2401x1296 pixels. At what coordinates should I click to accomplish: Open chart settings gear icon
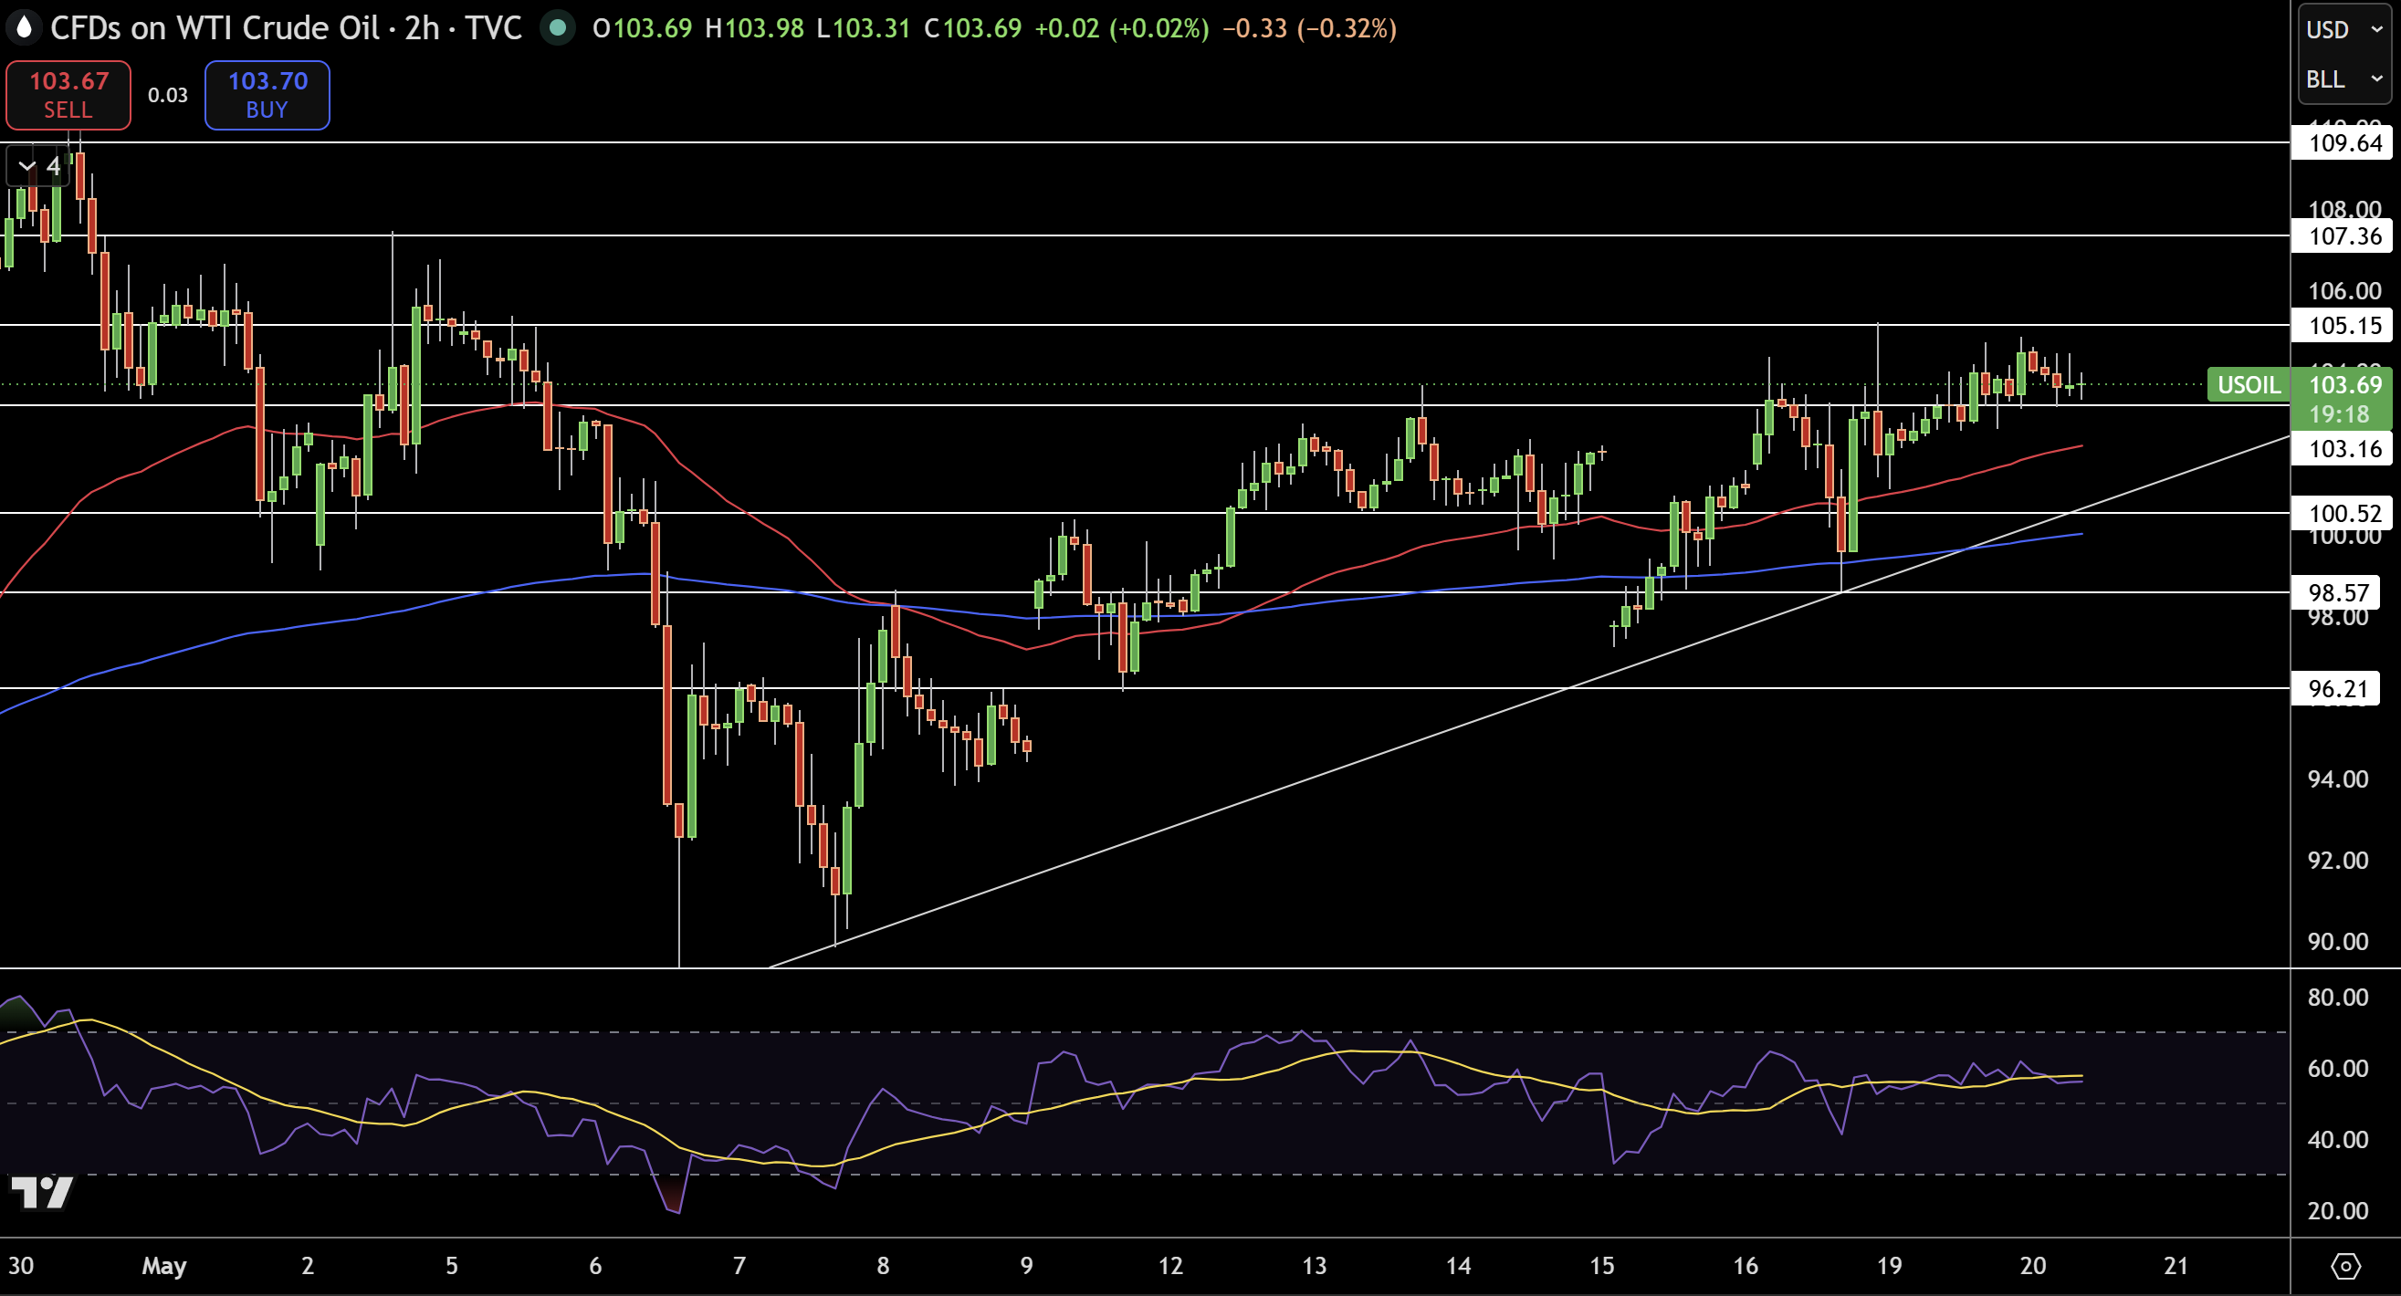[x=2345, y=1266]
